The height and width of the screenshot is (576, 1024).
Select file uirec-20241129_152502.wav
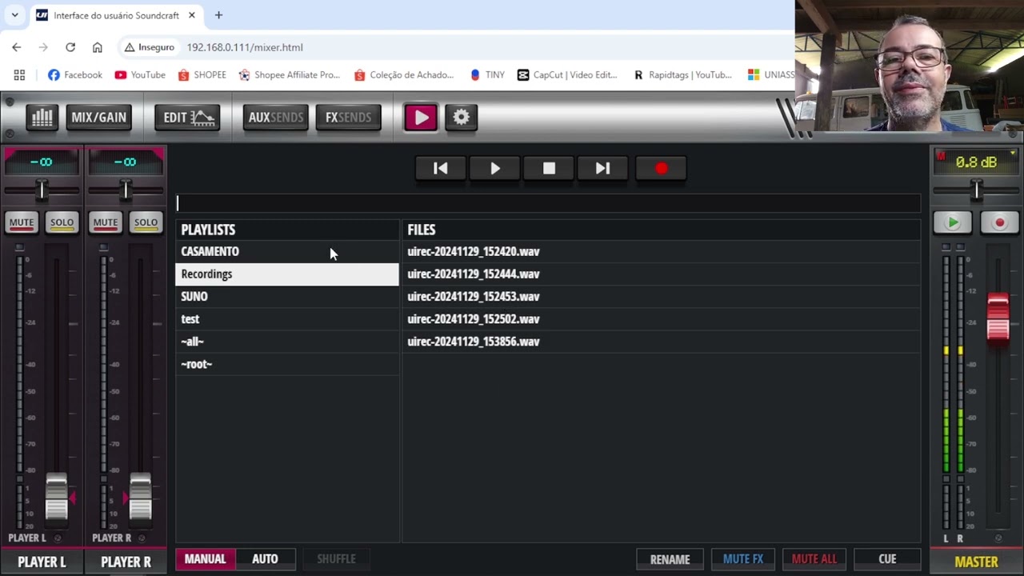point(661,318)
